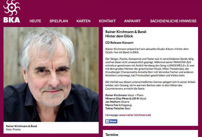Click the 'Jan Maihorn Gitarre' lineup entry
This screenshot has height=137, width=202.
click(x=117, y=102)
